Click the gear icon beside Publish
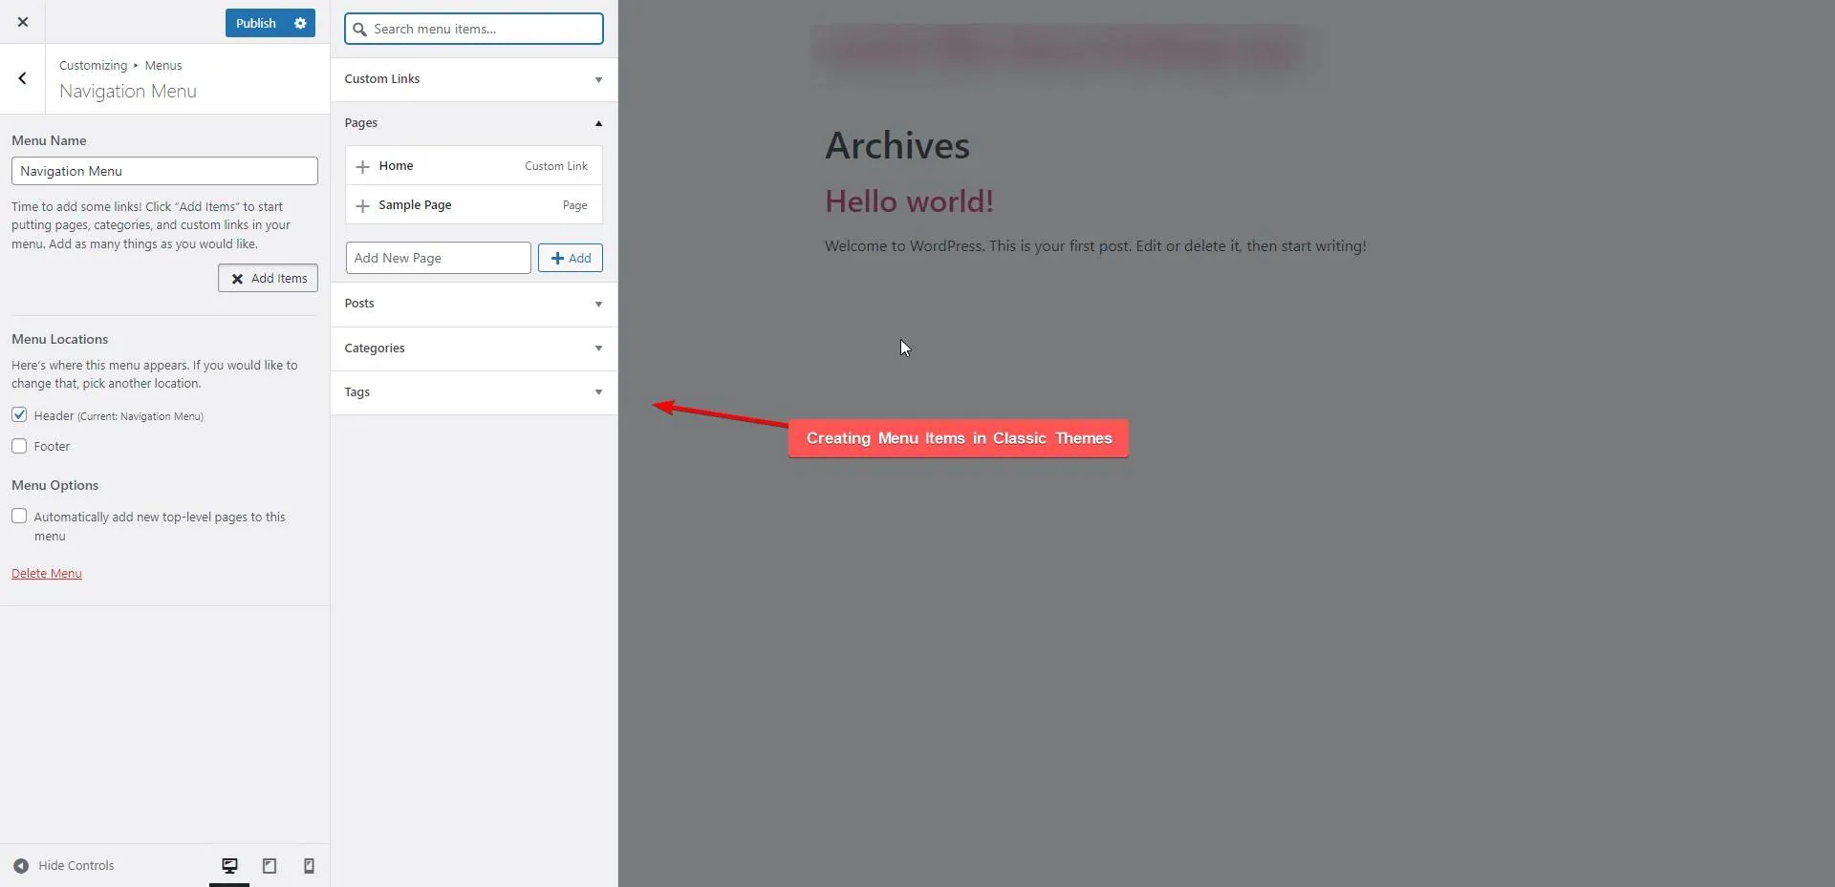 tap(300, 23)
